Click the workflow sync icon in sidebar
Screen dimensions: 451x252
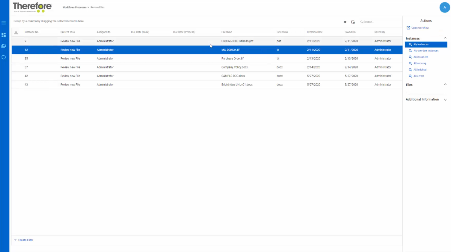point(4,57)
